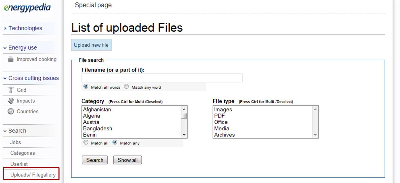The image size is (400, 183).
Task: Collapse the Cross cutting issues section
Action: (33, 78)
